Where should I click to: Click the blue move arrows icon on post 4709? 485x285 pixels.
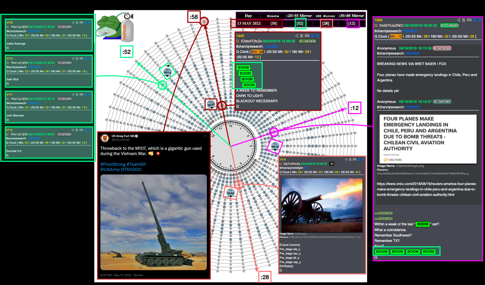tap(90, 23)
